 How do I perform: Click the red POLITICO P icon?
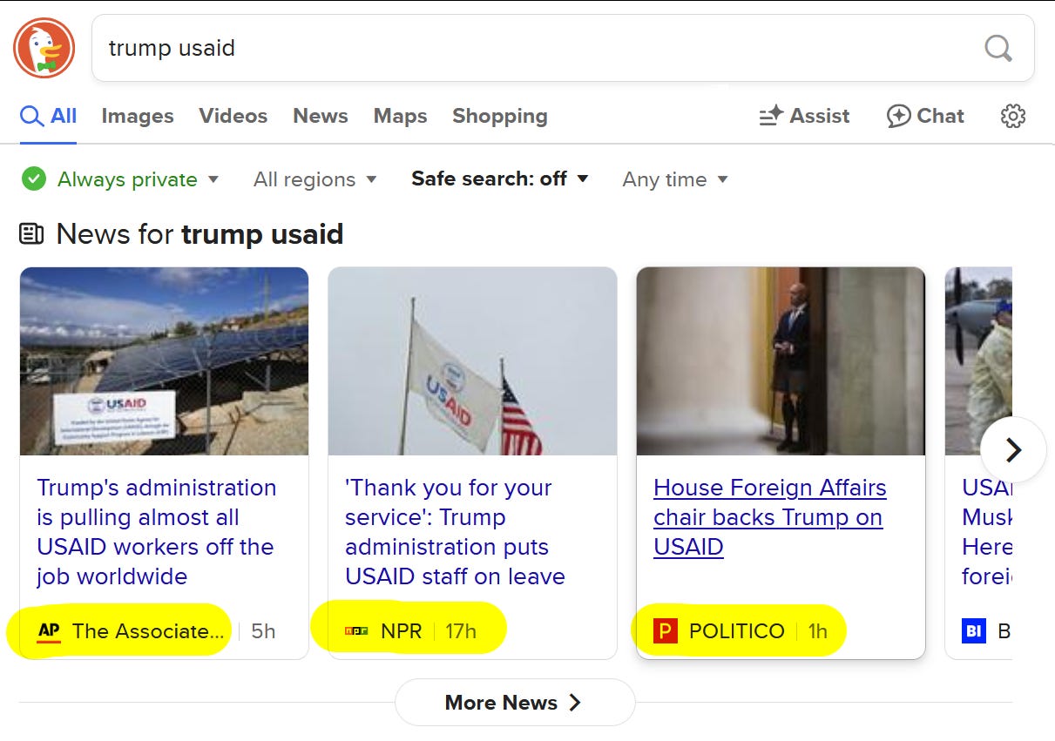coord(665,631)
